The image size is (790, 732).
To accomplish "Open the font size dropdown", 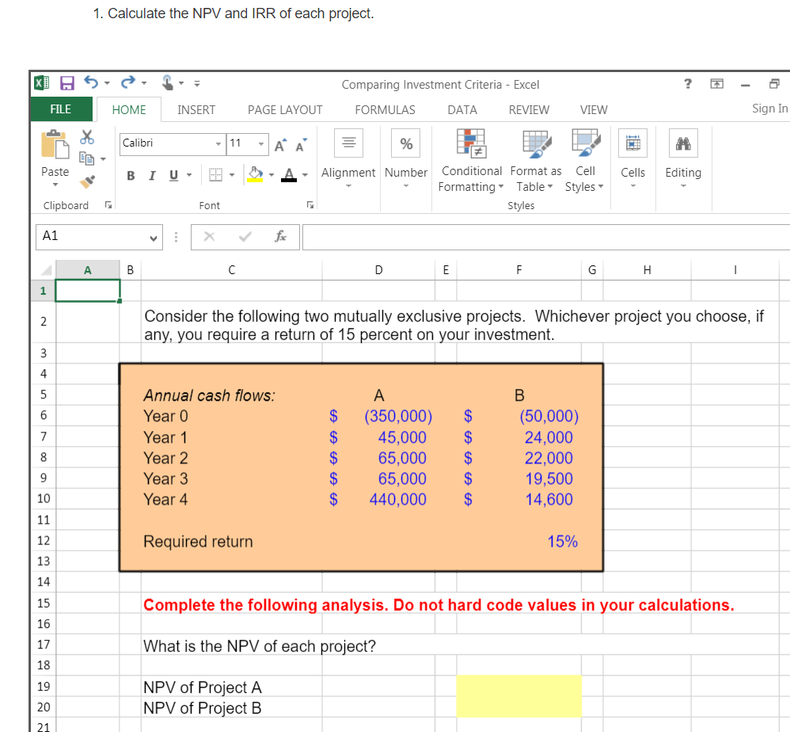I will click(x=262, y=144).
